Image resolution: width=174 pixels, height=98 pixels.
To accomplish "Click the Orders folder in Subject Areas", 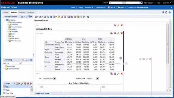I will pos(13,34).
